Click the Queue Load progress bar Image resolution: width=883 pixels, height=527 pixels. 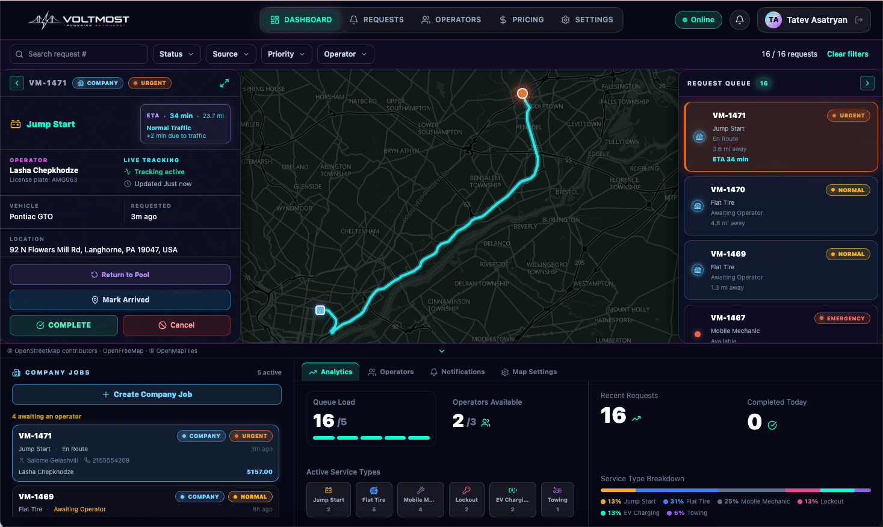[371, 438]
